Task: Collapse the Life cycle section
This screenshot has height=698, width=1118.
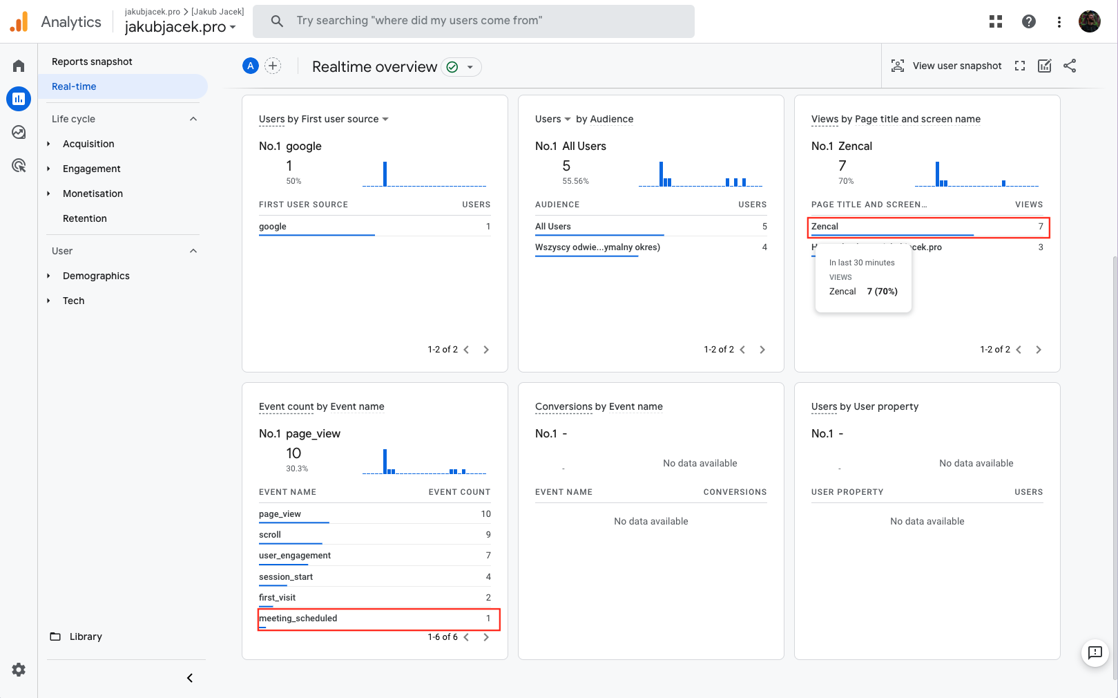Action: 193,118
